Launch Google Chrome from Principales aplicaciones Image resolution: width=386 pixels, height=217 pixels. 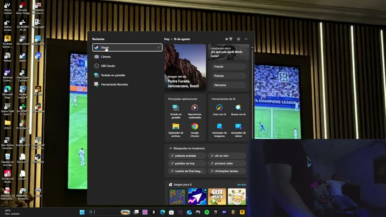coord(195,130)
